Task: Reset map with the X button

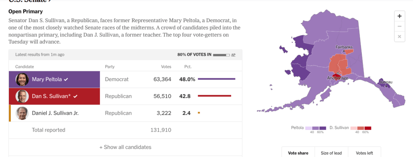Action: pyautogui.click(x=399, y=37)
